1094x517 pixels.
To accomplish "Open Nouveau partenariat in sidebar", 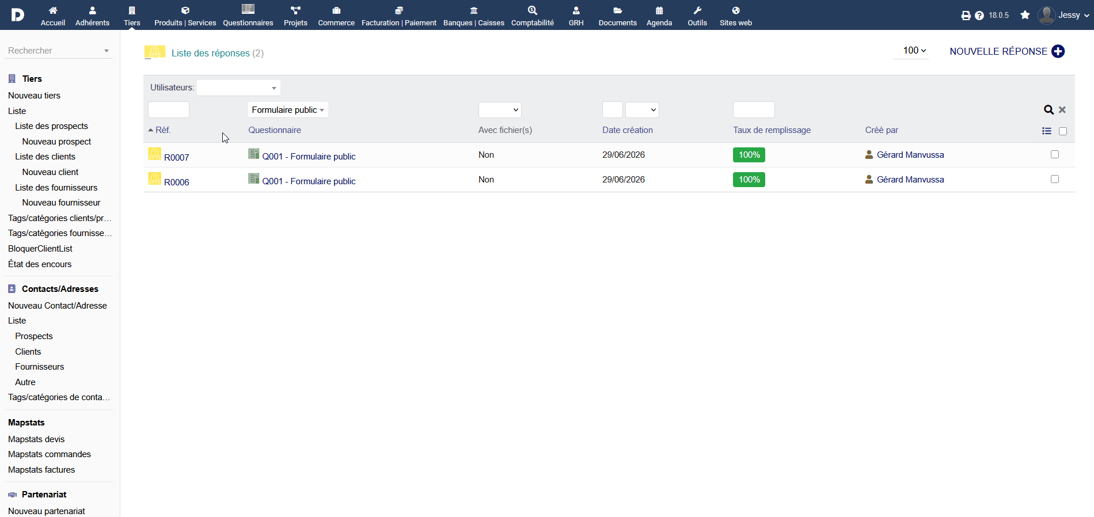I will (x=47, y=511).
